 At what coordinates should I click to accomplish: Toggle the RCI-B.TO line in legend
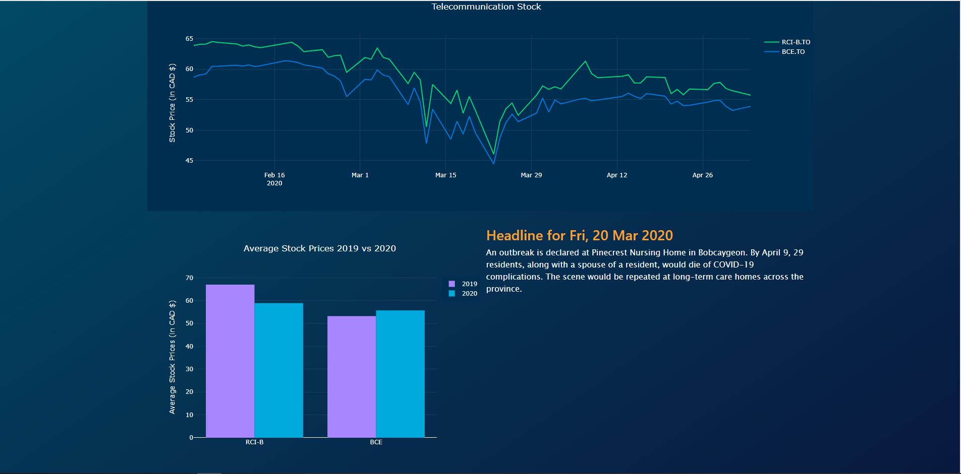[795, 42]
